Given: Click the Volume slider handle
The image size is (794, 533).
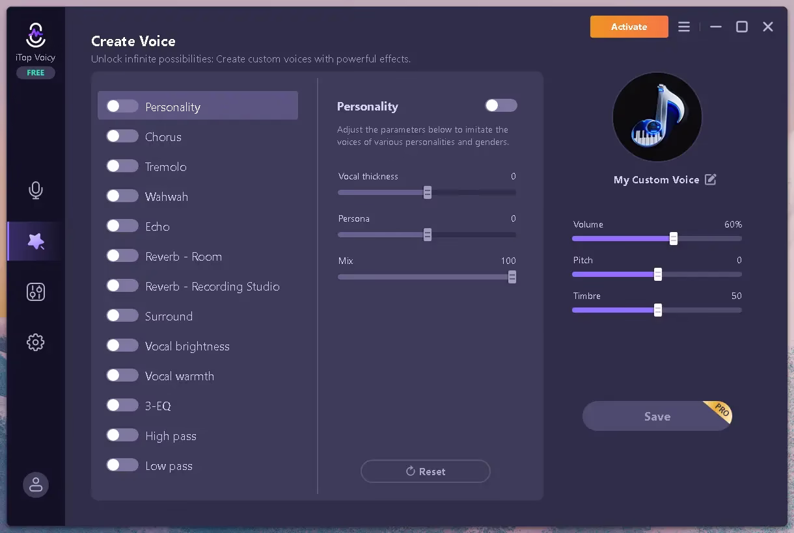Looking at the screenshot, I should tap(674, 239).
